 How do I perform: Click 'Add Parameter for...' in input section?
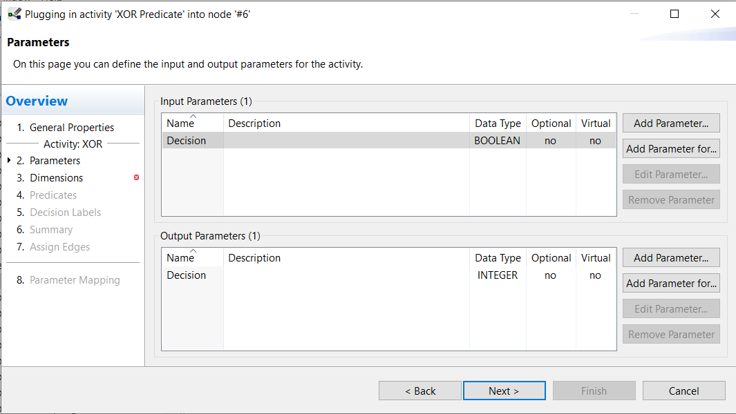click(x=670, y=149)
